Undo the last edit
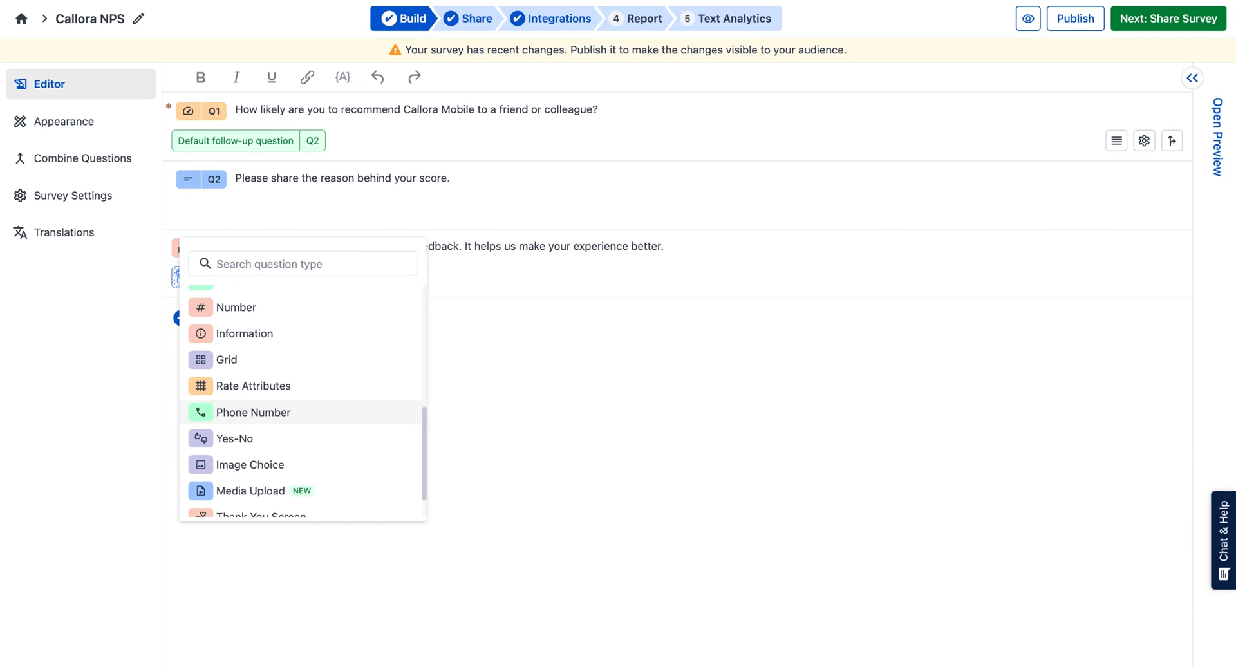This screenshot has height=667, width=1236. [x=378, y=77]
